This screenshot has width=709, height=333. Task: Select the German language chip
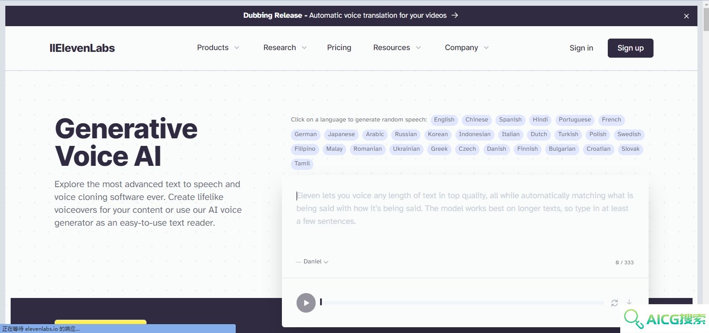[306, 134]
